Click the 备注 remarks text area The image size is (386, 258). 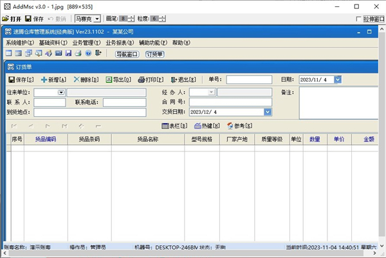[x=339, y=103]
